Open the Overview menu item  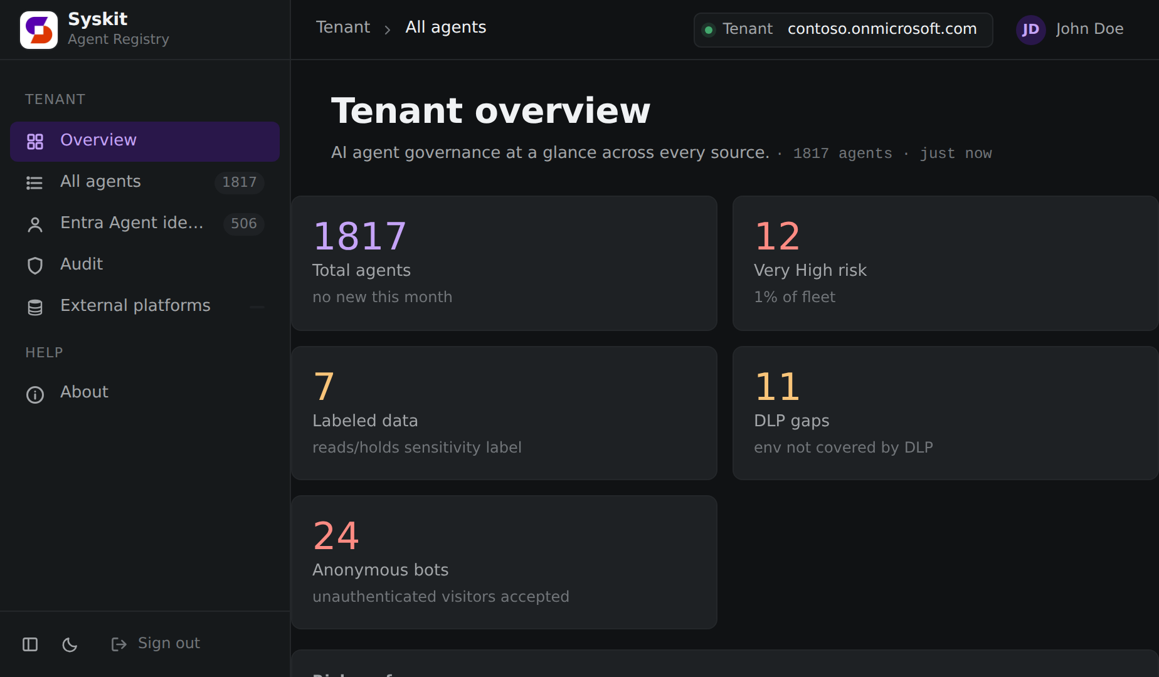click(145, 142)
